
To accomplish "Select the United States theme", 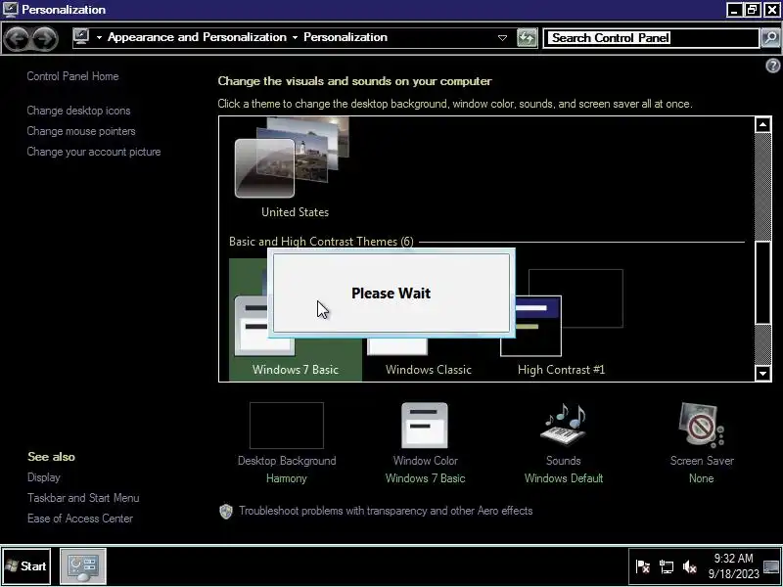I will tap(295, 168).
